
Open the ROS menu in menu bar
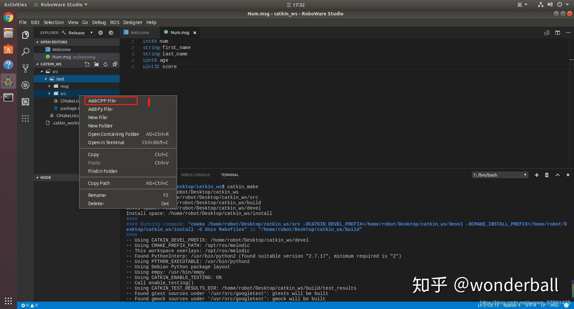pyautogui.click(x=115, y=22)
